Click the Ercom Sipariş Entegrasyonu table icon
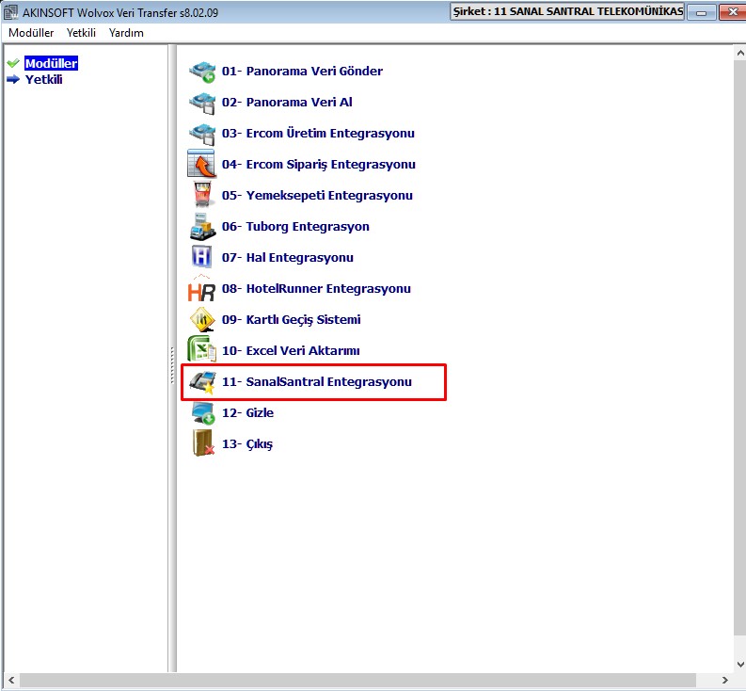Viewport: 746px width, 691px height. 201,164
